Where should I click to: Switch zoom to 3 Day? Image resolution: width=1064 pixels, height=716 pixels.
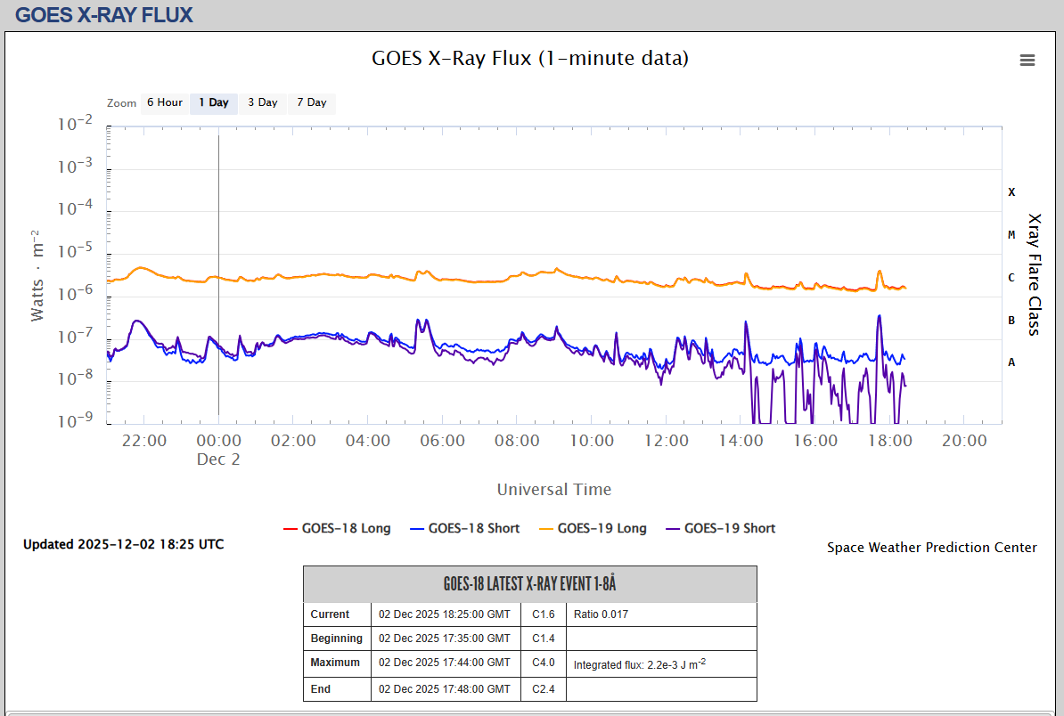[x=262, y=102]
